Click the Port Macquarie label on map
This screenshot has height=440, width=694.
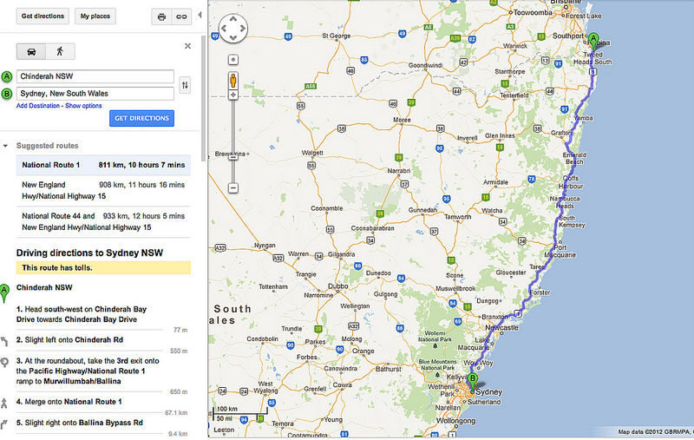(560, 252)
